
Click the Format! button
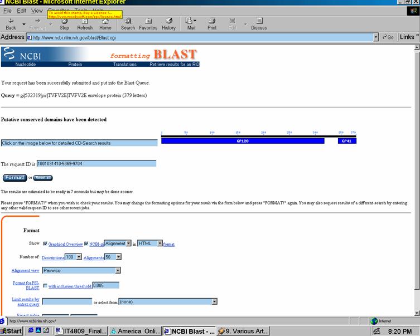click(15, 178)
